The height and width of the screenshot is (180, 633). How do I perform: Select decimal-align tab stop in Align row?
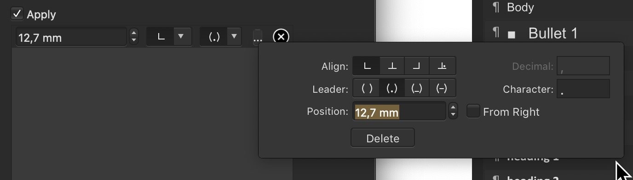pos(442,66)
